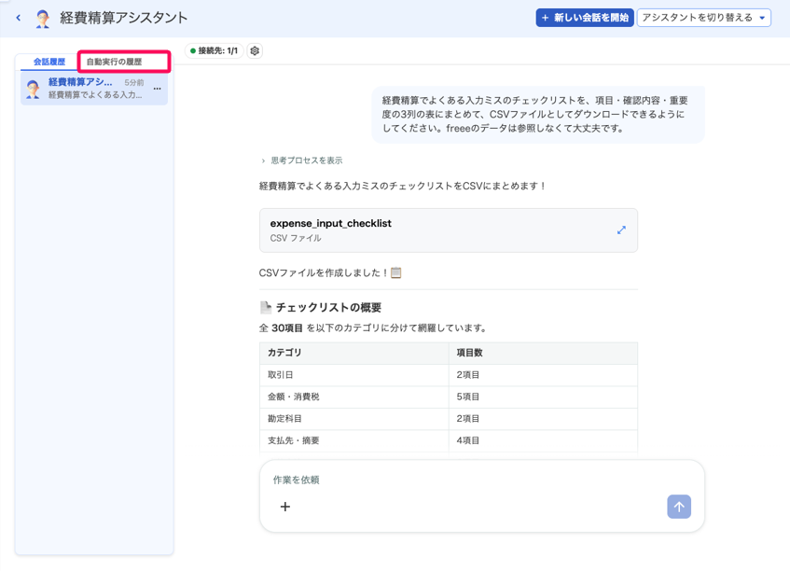Open the expense_input_checklist CSV file card
This screenshot has height=571, width=790.
coord(449,230)
